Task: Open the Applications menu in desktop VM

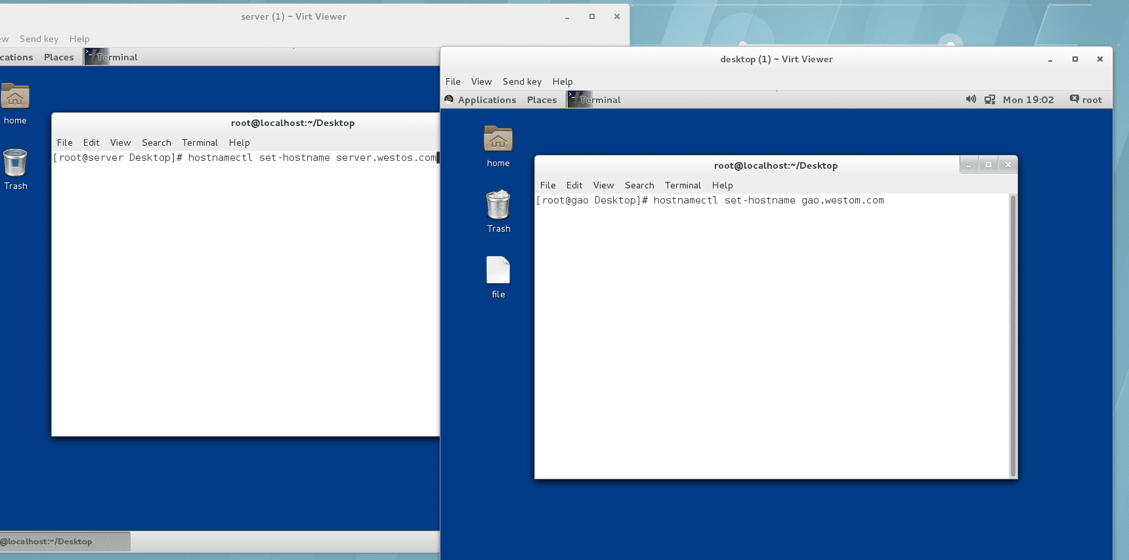Action: 486,100
